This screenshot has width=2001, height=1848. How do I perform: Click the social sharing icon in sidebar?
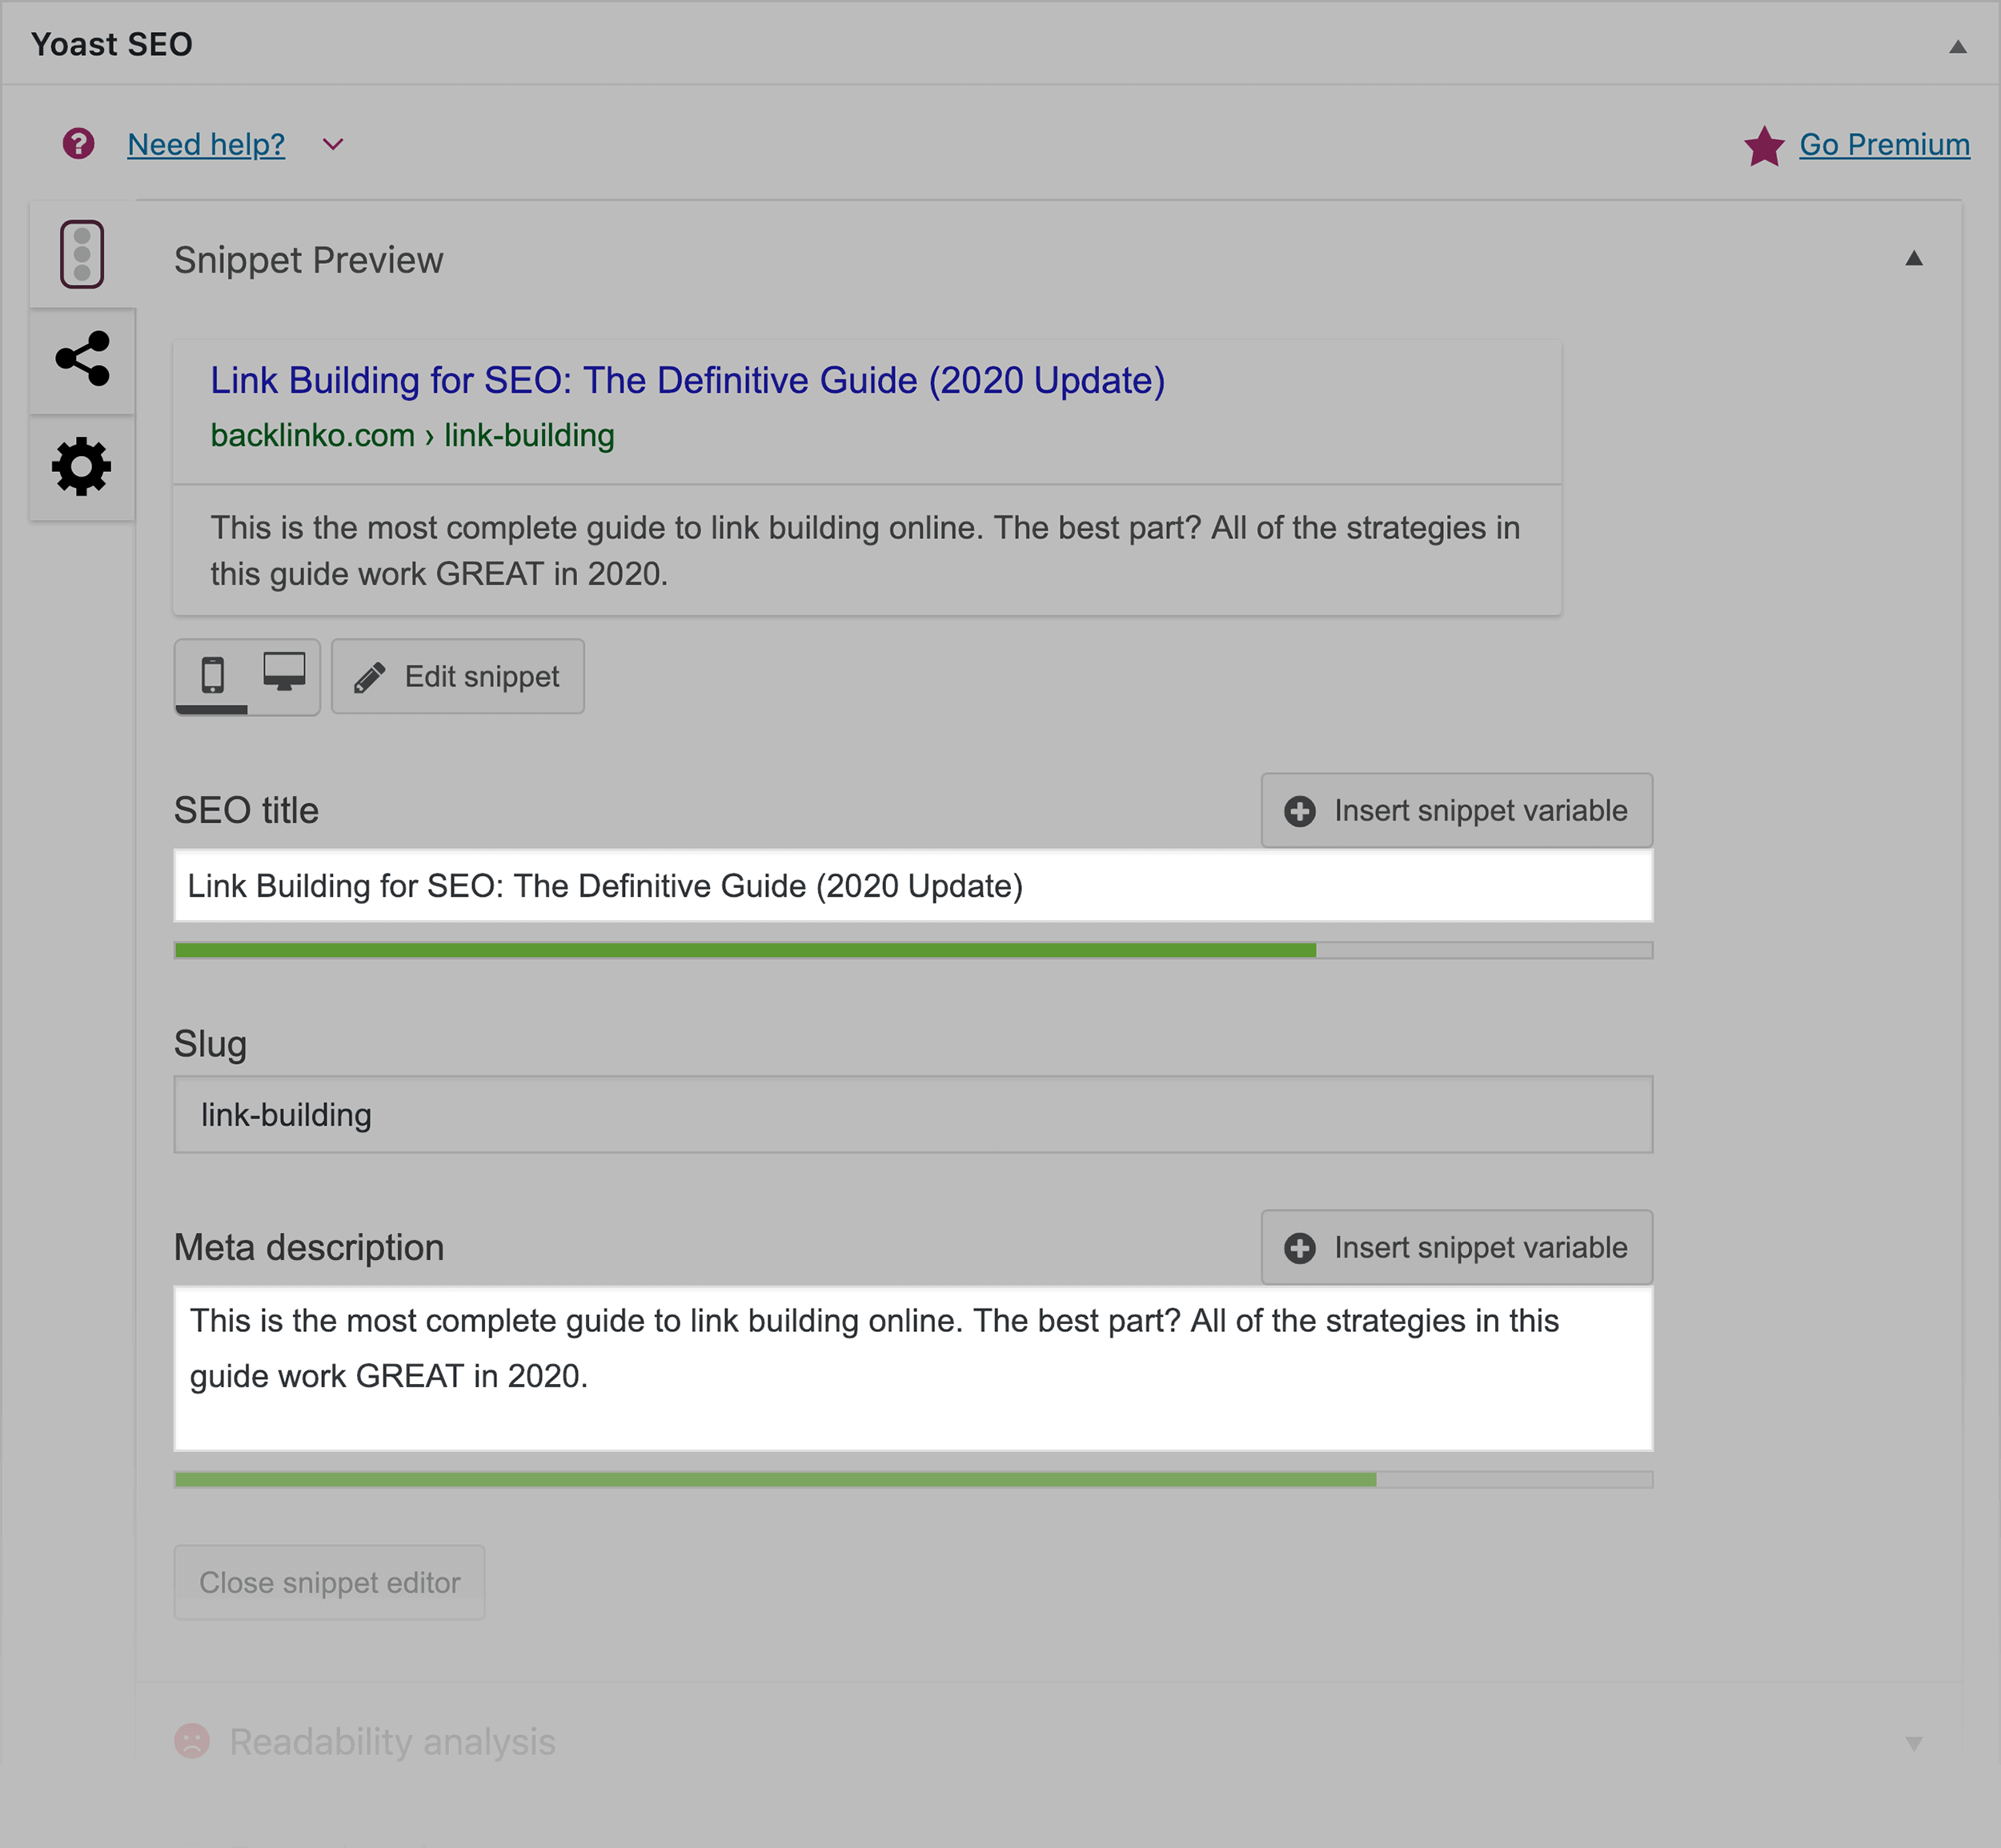point(82,361)
